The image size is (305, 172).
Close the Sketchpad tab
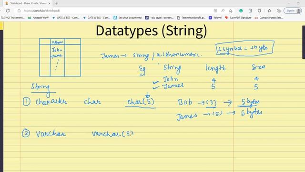[x=49, y=3]
